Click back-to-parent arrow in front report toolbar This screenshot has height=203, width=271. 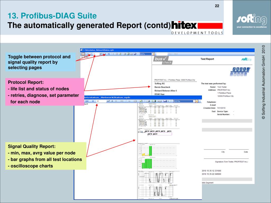pyautogui.click(x=129, y=101)
